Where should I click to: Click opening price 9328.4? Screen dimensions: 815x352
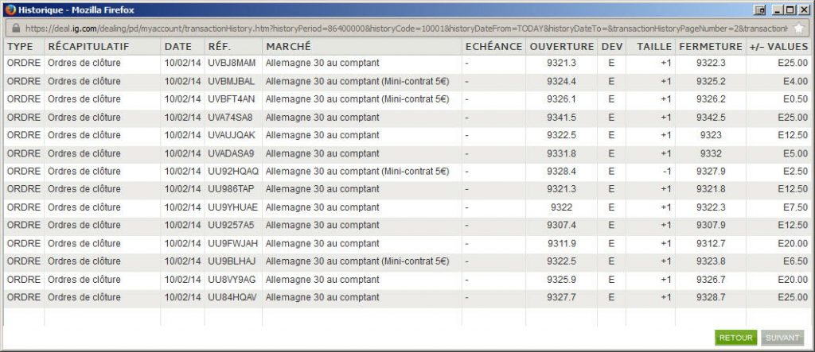(561, 171)
